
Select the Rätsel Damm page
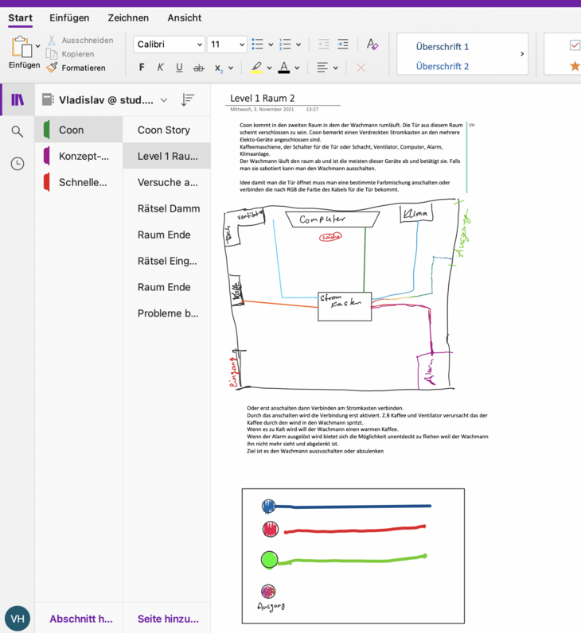coord(168,208)
